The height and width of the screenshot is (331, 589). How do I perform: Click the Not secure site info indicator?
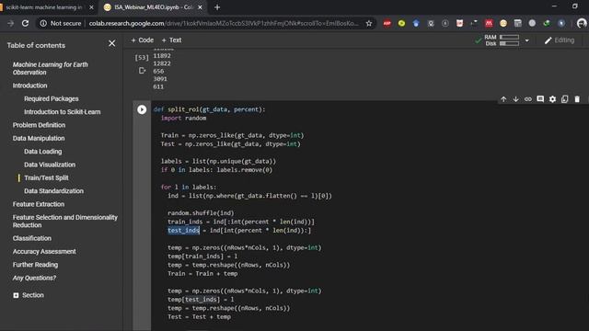(x=61, y=23)
